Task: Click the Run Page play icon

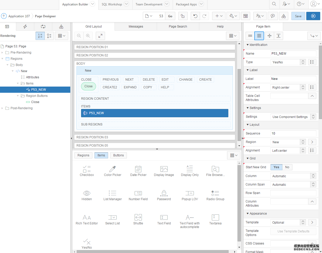Action: (x=313, y=16)
